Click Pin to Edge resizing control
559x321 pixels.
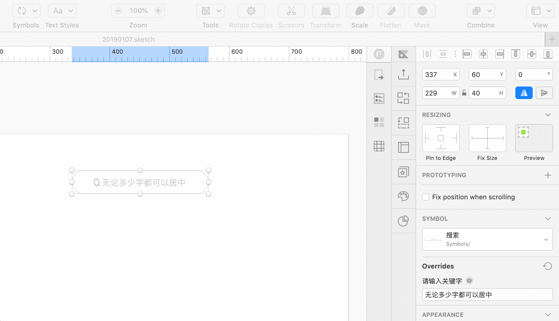441,138
